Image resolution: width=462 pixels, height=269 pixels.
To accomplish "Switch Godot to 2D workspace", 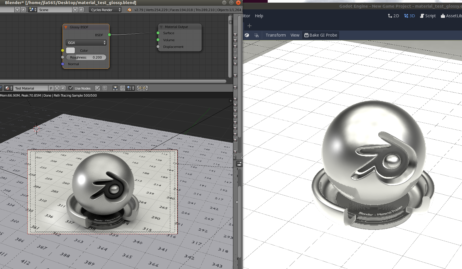I will pyautogui.click(x=393, y=16).
